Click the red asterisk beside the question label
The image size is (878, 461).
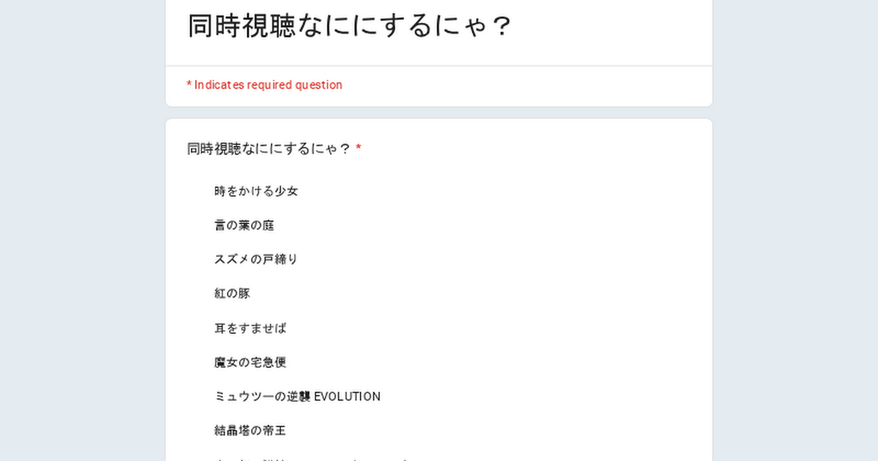pos(359,149)
